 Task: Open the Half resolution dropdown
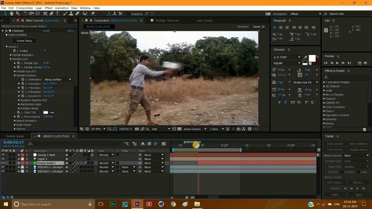click(x=160, y=129)
